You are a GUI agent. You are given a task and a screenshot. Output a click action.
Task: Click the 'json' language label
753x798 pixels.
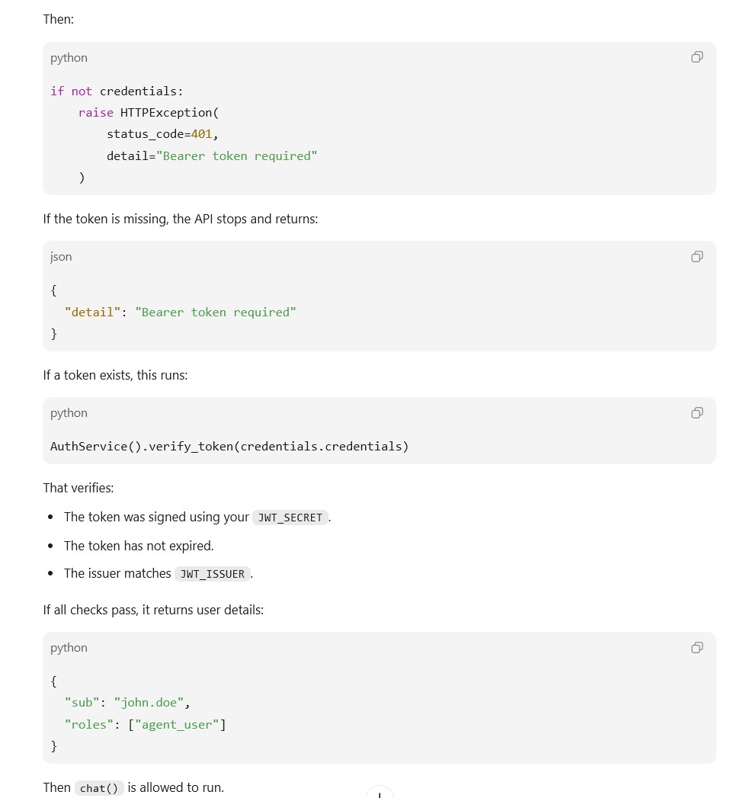pos(61,257)
